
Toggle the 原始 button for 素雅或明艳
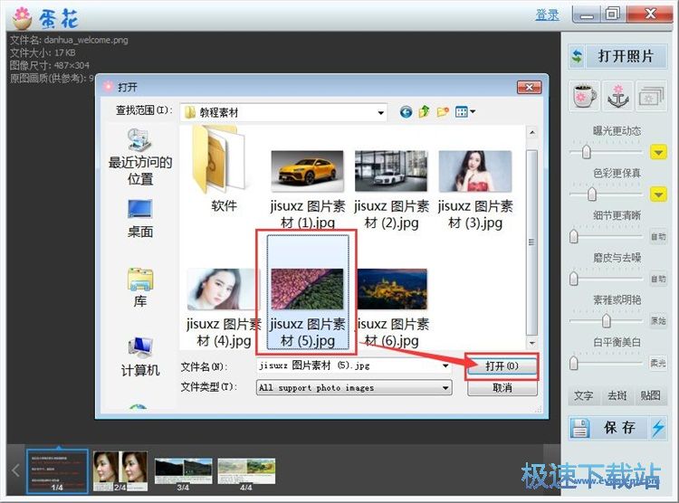pyautogui.click(x=658, y=321)
